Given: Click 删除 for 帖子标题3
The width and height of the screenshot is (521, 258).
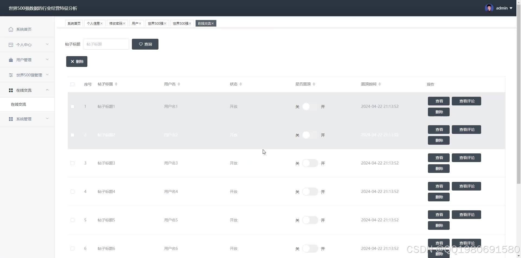Looking at the screenshot, I should point(439,169).
